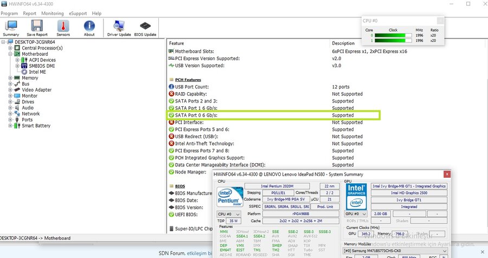Close the System Summary window

tap(447, 175)
